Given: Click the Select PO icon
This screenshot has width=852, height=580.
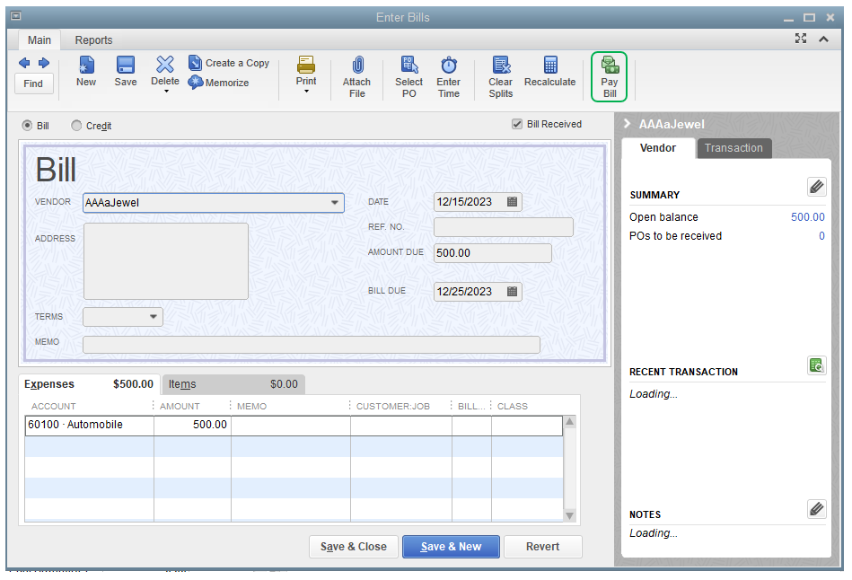Looking at the screenshot, I should pyautogui.click(x=409, y=65).
